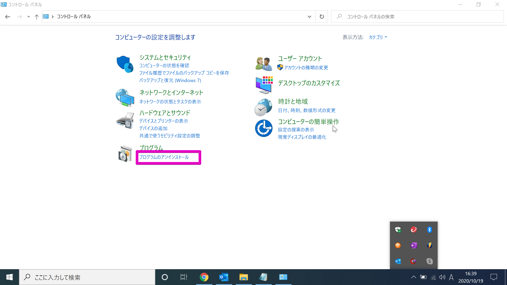Click Trend Micro red tray icon

point(414,230)
